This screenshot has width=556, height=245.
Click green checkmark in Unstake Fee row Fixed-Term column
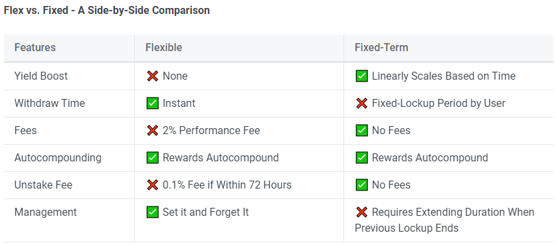point(361,185)
